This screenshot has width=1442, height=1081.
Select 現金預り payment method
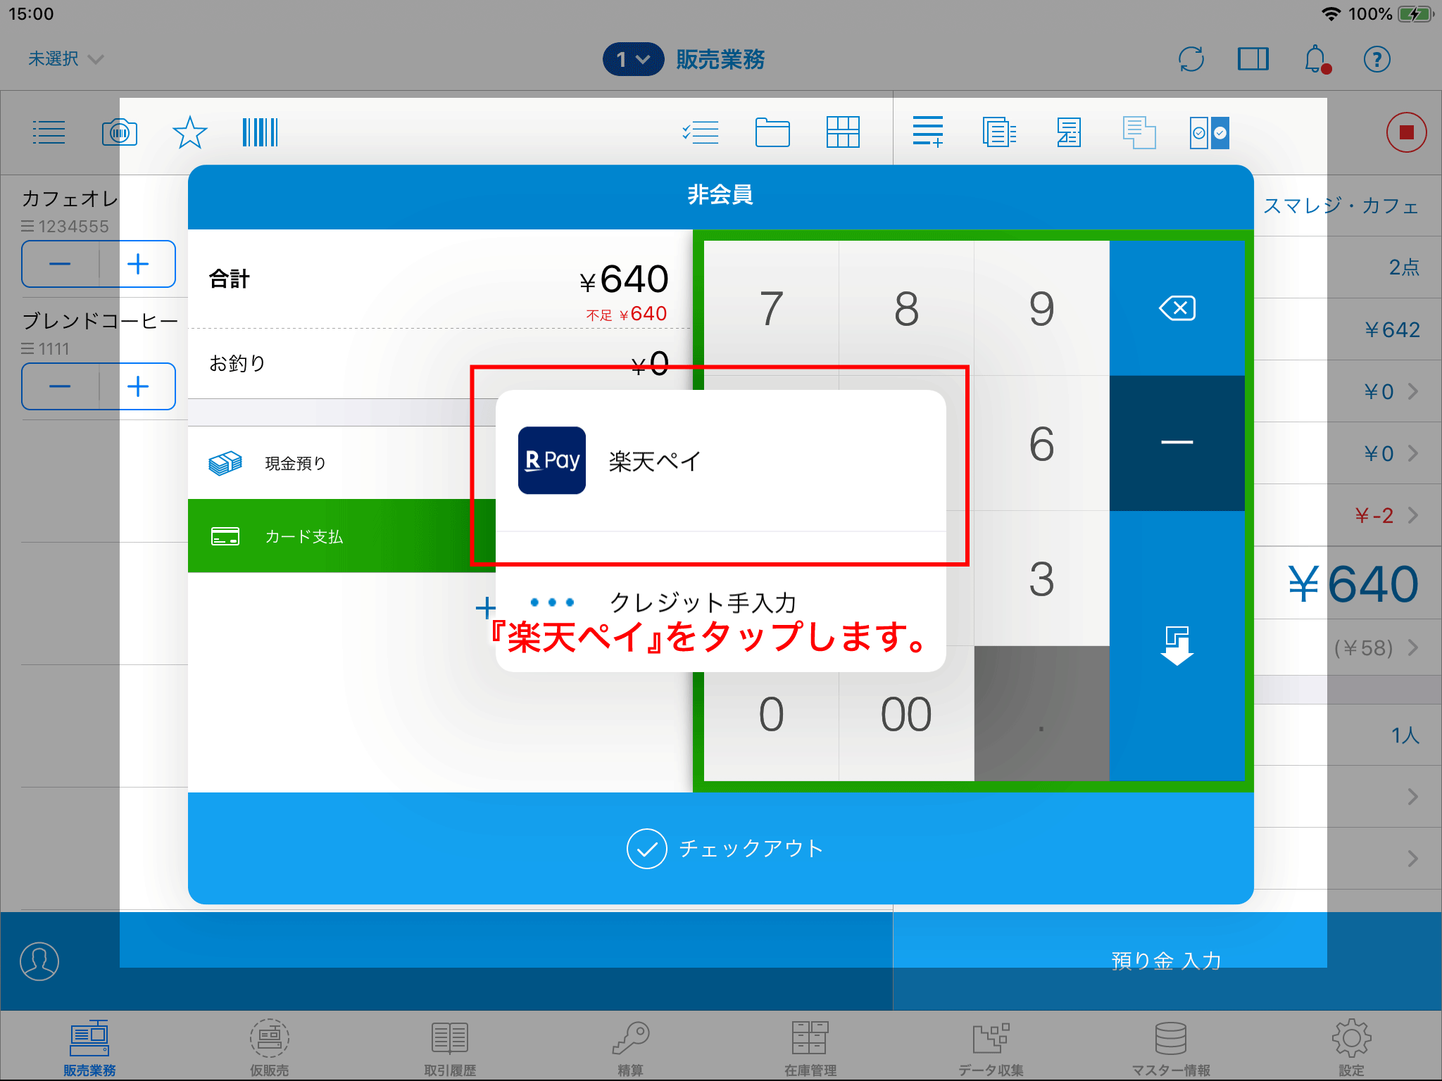click(341, 463)
